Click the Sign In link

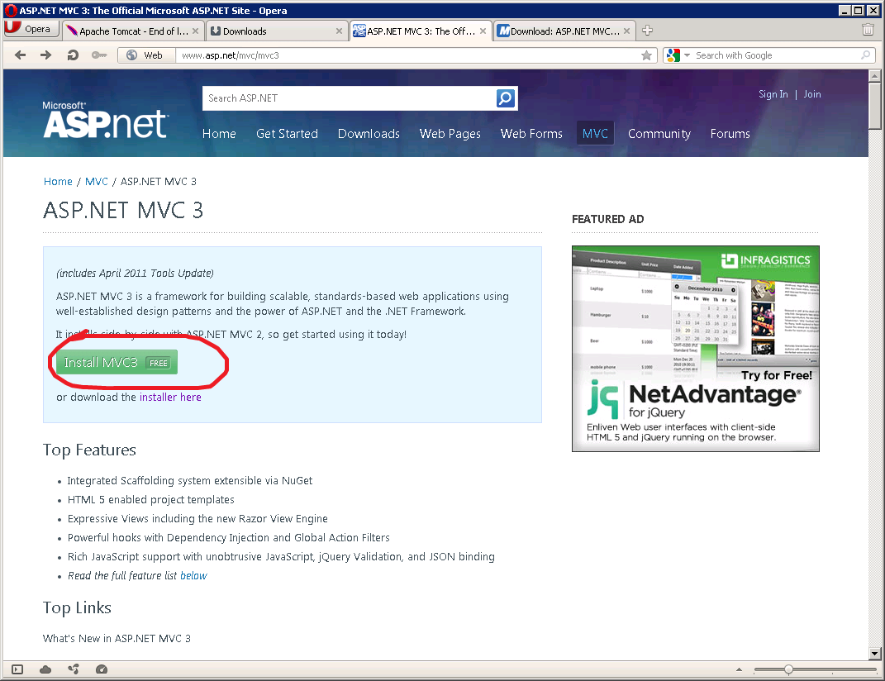(773, 94)
